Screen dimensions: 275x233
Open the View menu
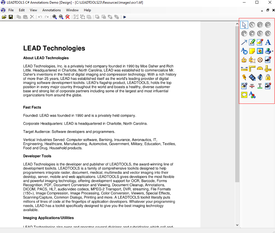[x=33, y=10]
